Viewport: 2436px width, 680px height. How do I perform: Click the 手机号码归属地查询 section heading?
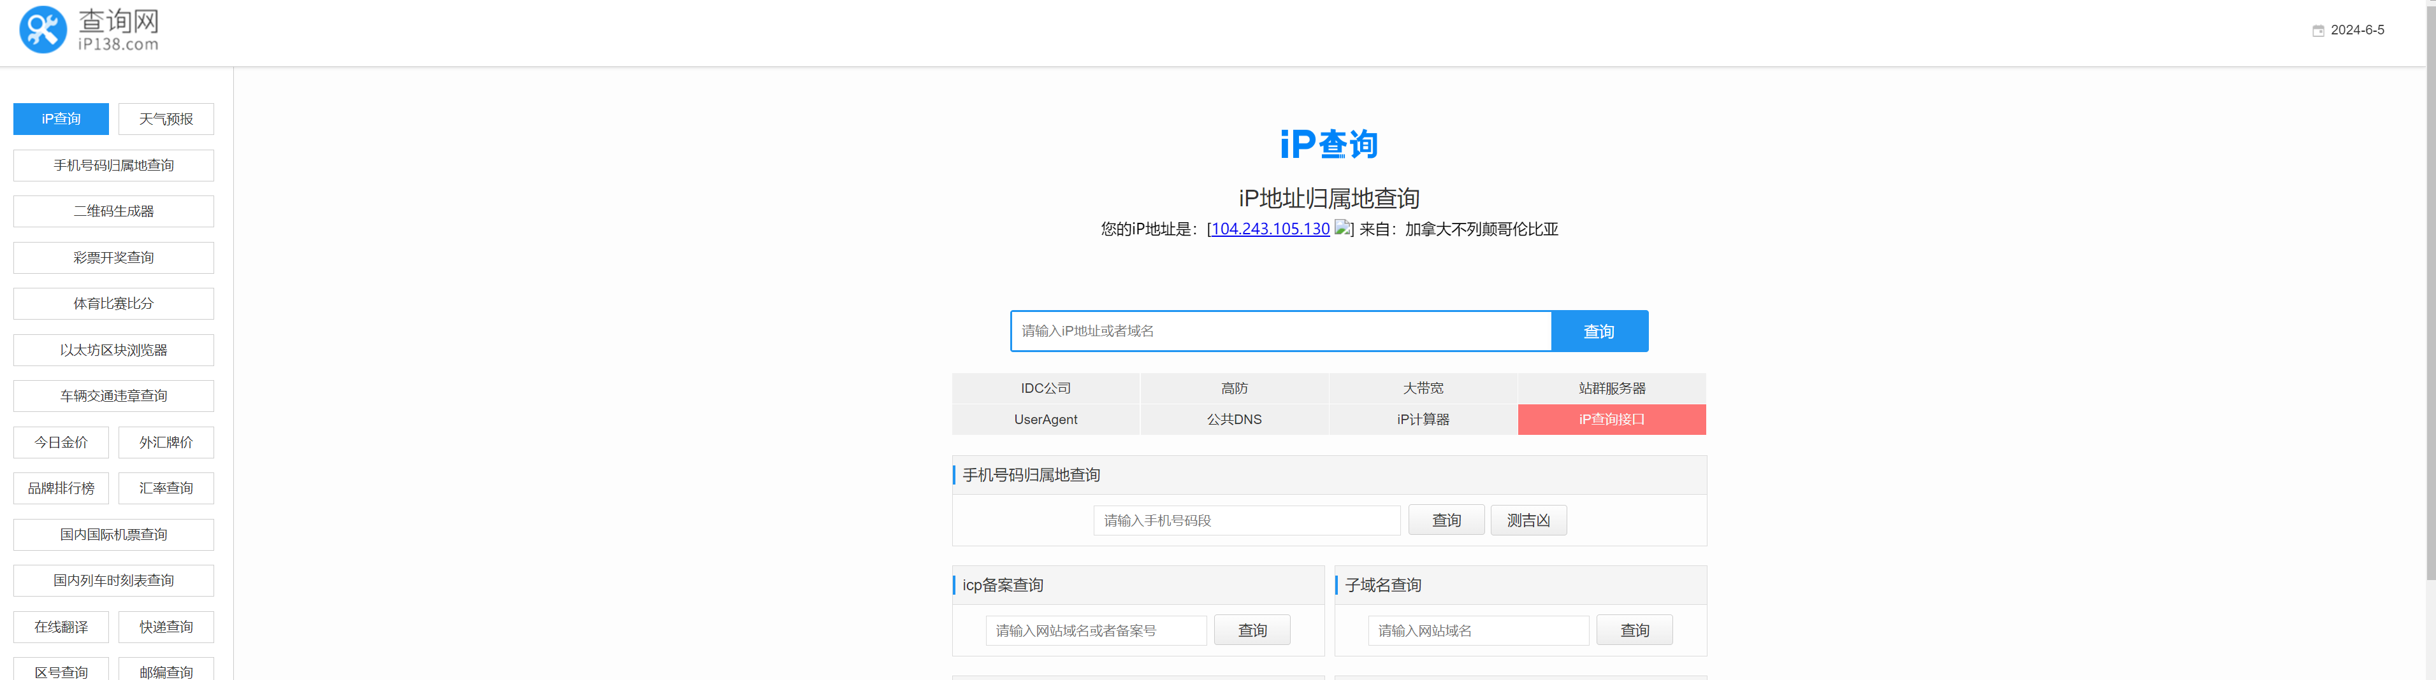click(x=1032, y=475)
